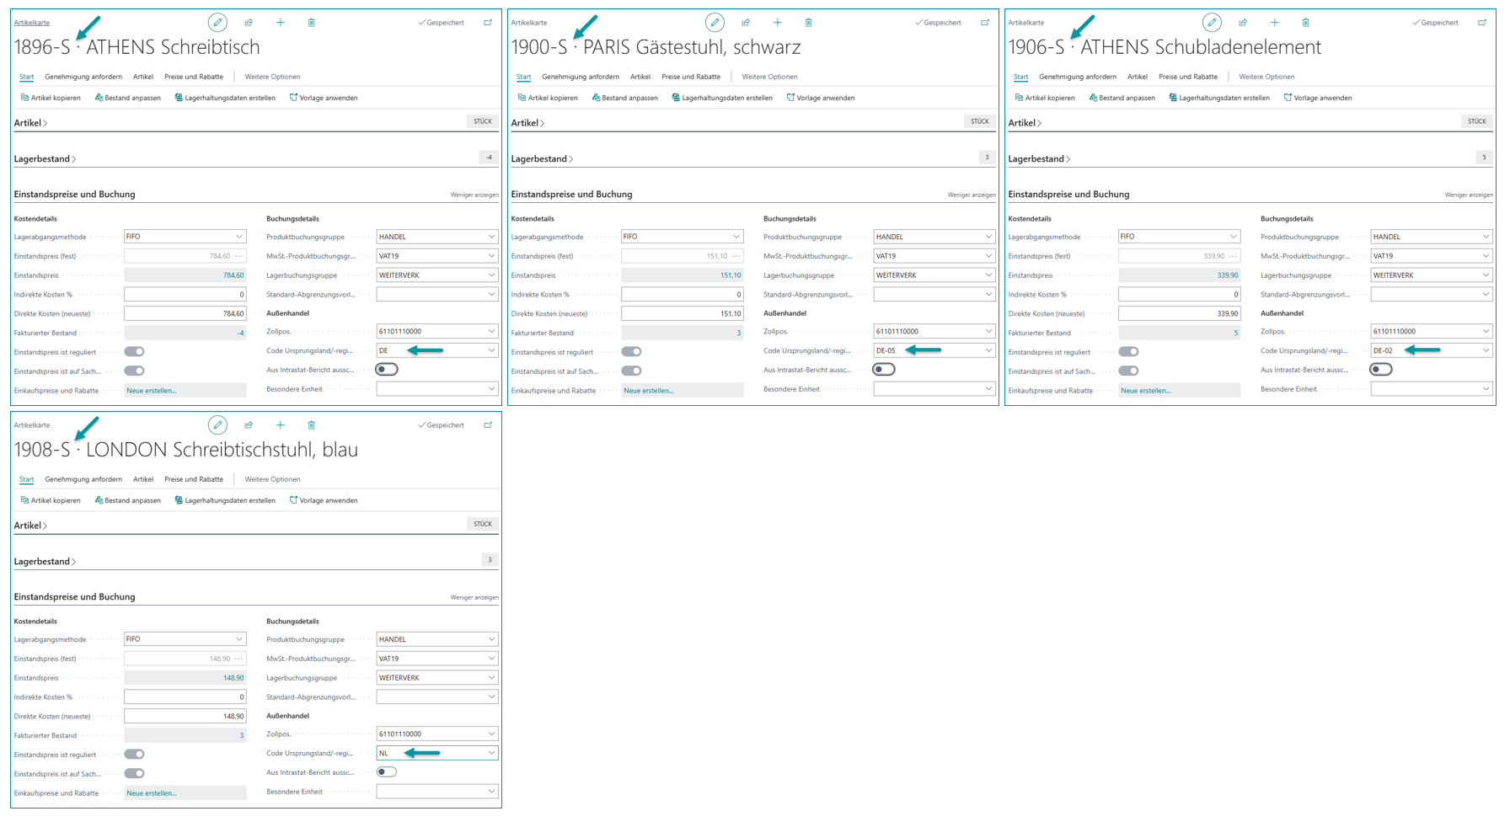Image resolution: width=1510 pixels, height=822 pixels.
Task: Toggle Aus Intrastat-Bericht on the 1896-S Schreibtisch card
Action: point(387,370)
